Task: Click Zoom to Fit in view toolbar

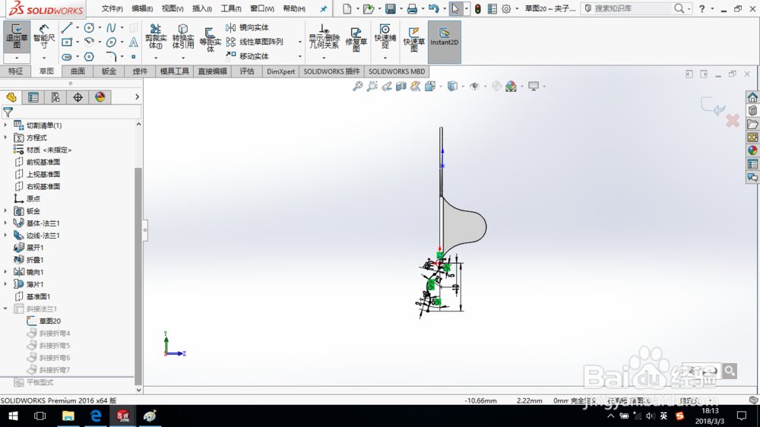Action: (357, 87)
